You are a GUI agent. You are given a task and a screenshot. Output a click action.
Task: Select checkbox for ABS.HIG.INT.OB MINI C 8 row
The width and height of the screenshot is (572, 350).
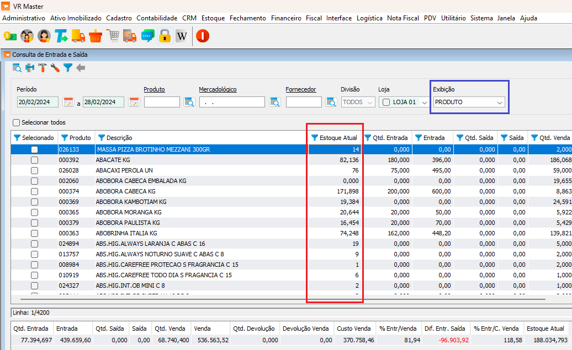(x=34, y=286)
